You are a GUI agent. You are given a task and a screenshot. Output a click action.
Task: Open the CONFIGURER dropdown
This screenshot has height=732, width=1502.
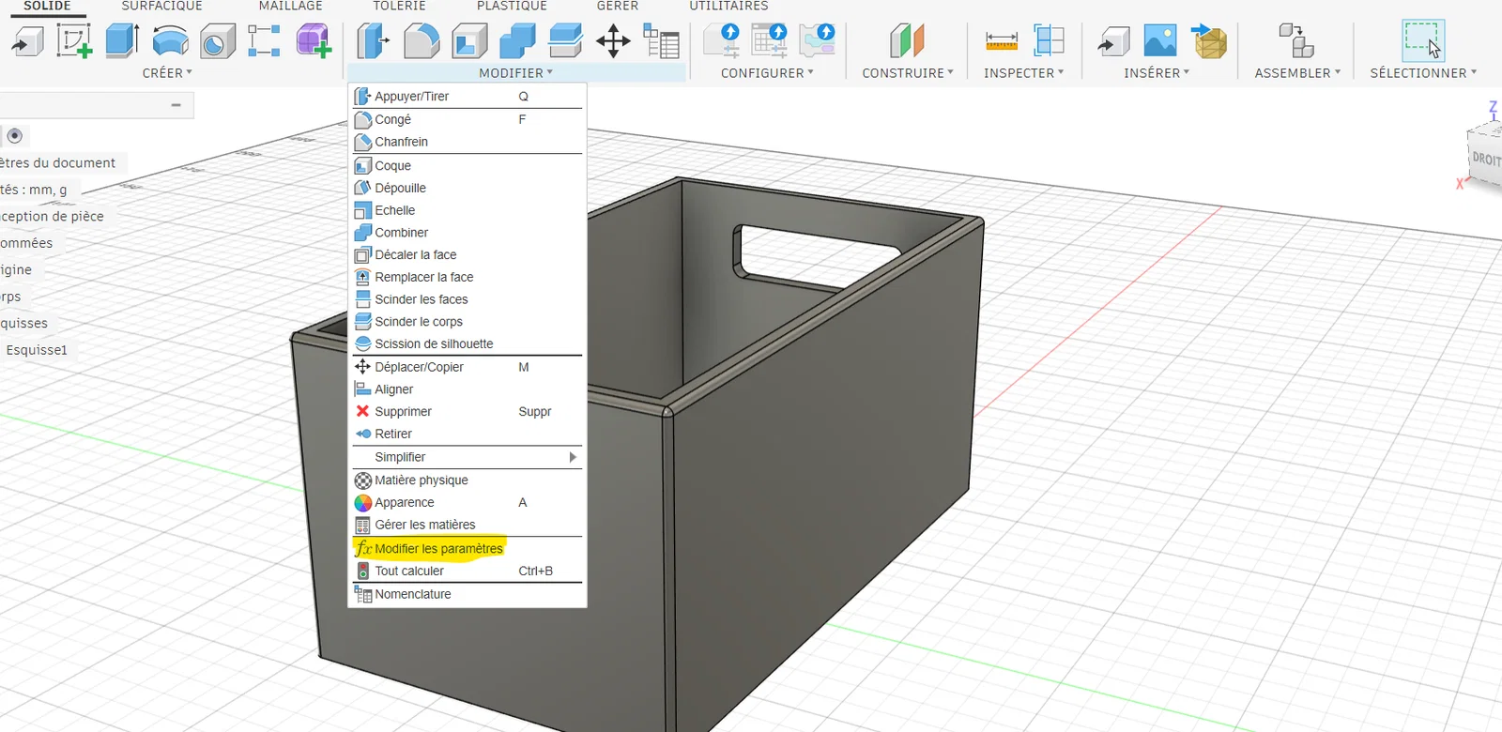coord(767,73)
